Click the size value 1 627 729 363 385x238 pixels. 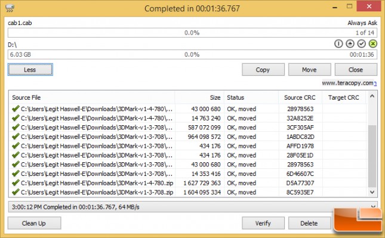coord(202,183)
